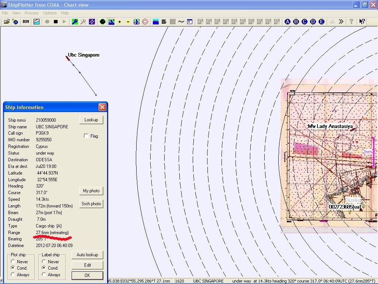The height and width of the screenshot is (284, 378).
Task: Click the green wrench configuration icon
Action: pyautogui.click(x=75, y=22)
